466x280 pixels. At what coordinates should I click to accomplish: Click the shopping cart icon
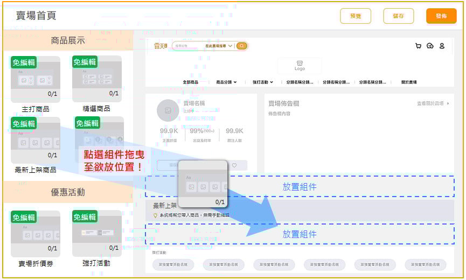[x=418, y=46]
